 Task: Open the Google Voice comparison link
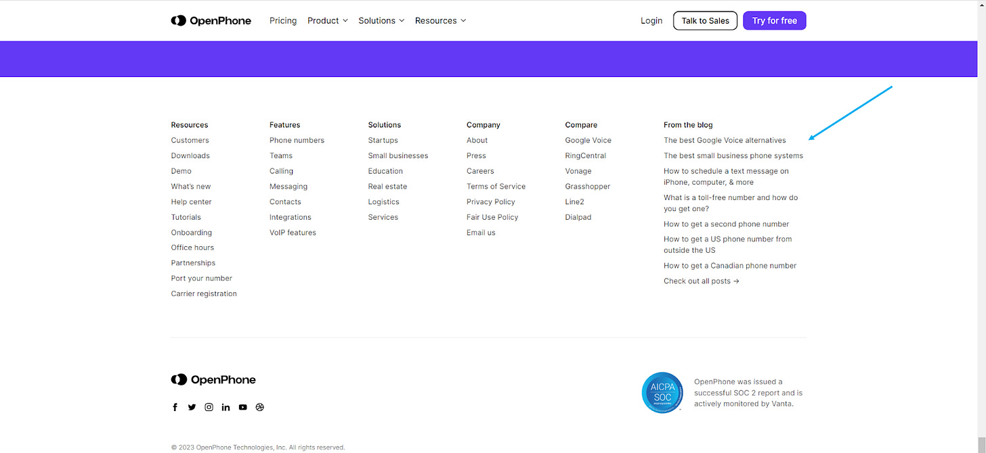pyautogui.click(x=588, y=141)
